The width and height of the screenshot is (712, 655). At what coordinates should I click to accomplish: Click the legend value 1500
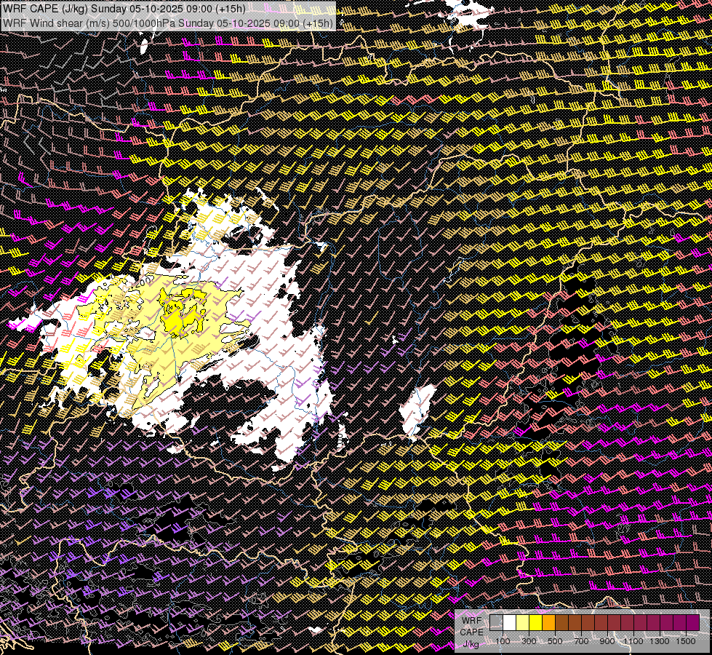[x=686, y=641]
